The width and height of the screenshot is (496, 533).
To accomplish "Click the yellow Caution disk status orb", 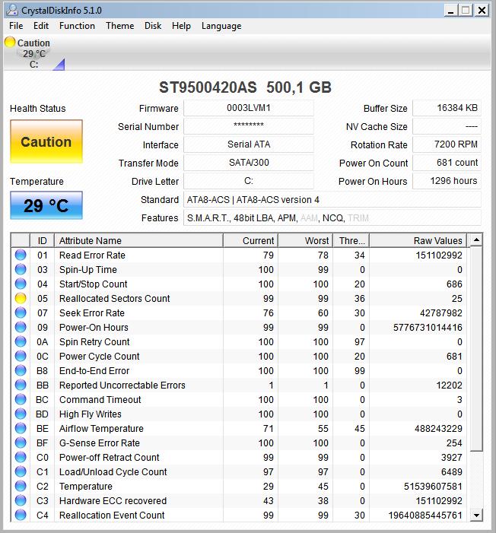I will pos(10,42).
